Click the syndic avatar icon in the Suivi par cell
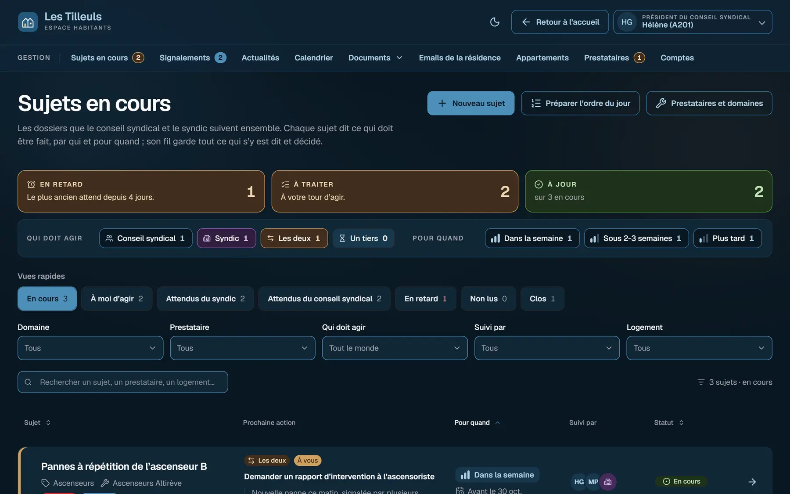 point(608,482)
